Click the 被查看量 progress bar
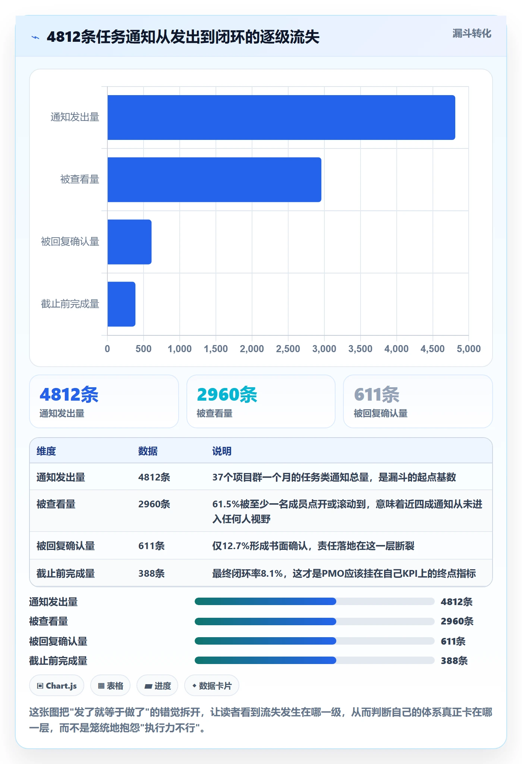This screenshot has height=764, width=522. (315, 621)
